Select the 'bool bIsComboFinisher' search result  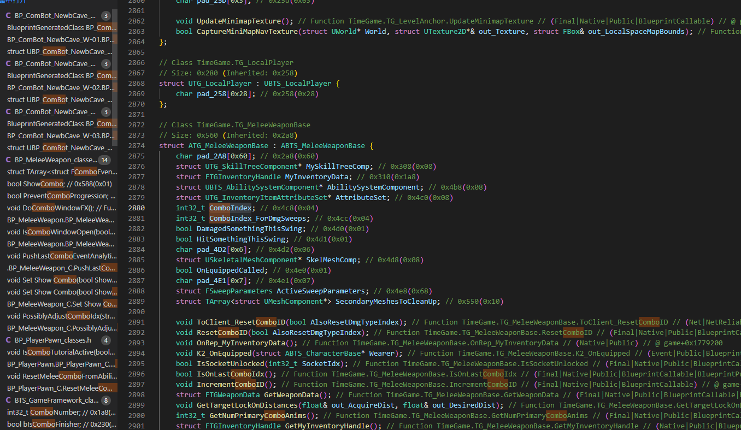tap(60, 425)
